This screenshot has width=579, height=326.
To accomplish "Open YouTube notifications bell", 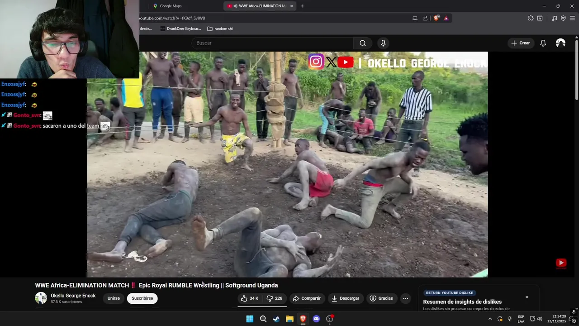I will coord(543,43).
